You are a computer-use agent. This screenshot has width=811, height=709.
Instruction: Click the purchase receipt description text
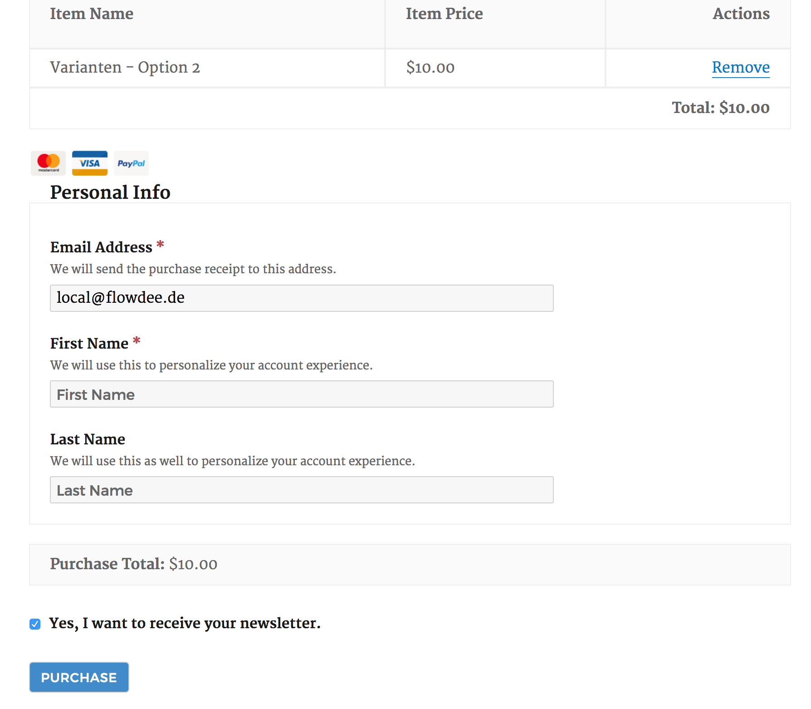pyautogui.click(x=193, y=269)
